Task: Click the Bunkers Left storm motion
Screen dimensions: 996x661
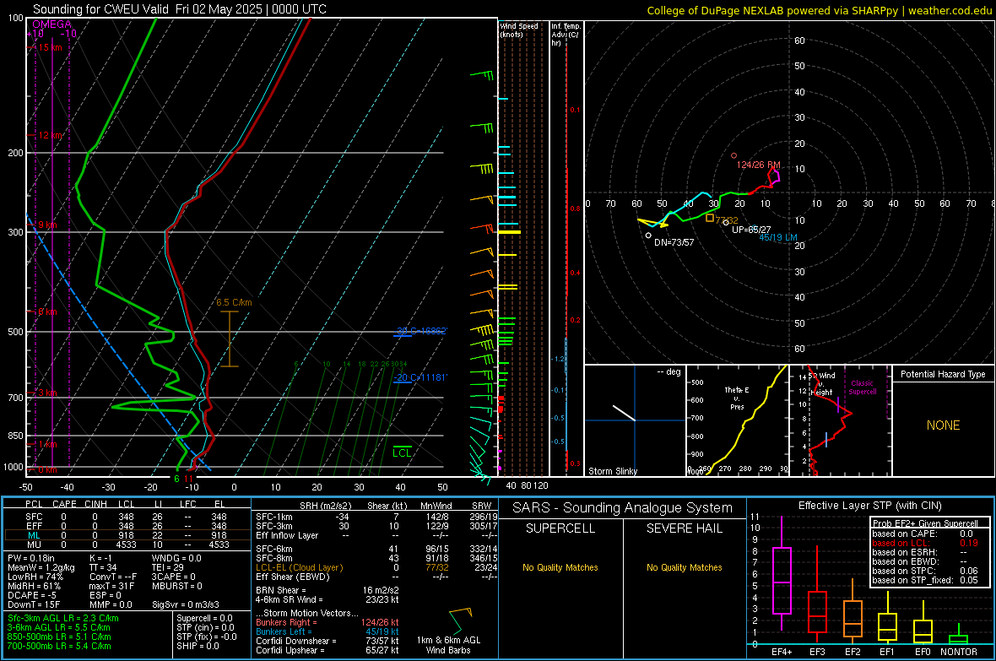Action: 327,631
